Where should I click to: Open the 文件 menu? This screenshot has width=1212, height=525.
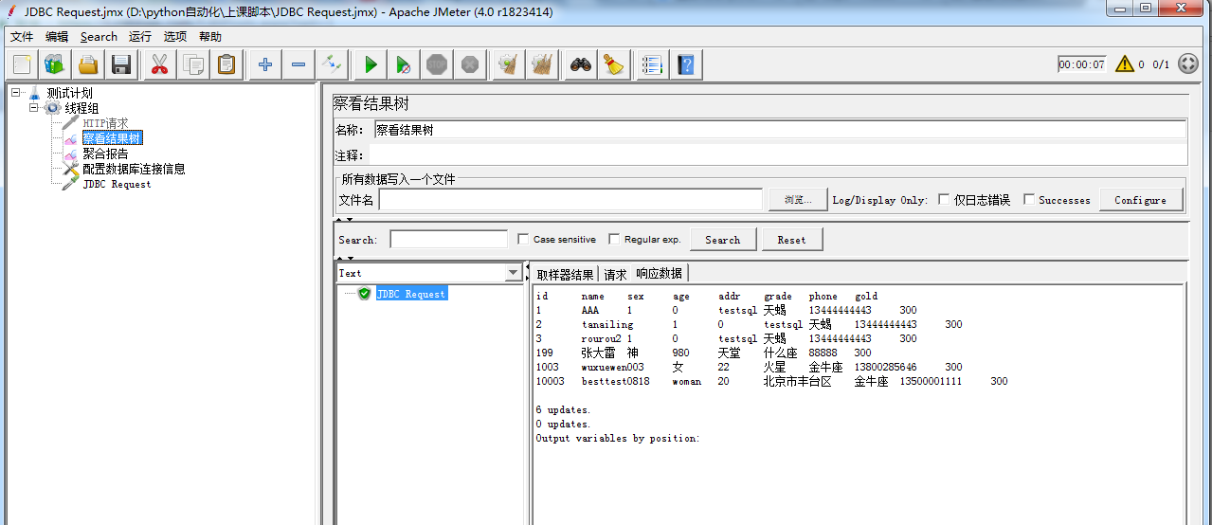pyautogui.click(x=22, y=37)
